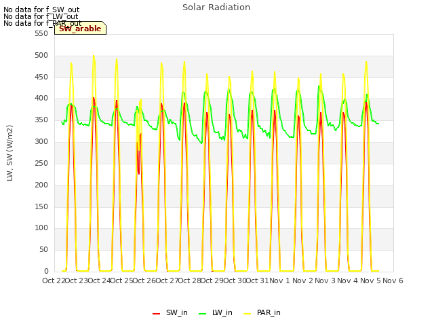Select the SW_in legend label
The height and width of the screenshot is (326, 434).
(x=177, y=312)
